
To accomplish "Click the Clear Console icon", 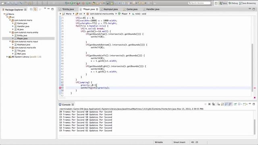I will (x=218, y=104).
